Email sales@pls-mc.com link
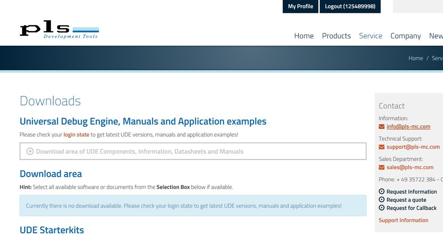 click(410, 167)
